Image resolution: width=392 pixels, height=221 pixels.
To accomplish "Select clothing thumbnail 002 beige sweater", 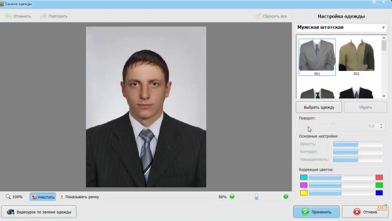I will click(x=357, y=57).
